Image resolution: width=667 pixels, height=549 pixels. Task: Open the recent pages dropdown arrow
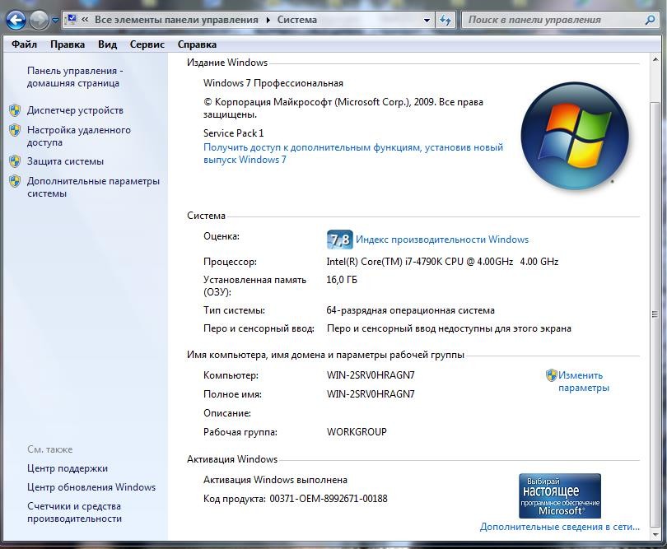55,20
